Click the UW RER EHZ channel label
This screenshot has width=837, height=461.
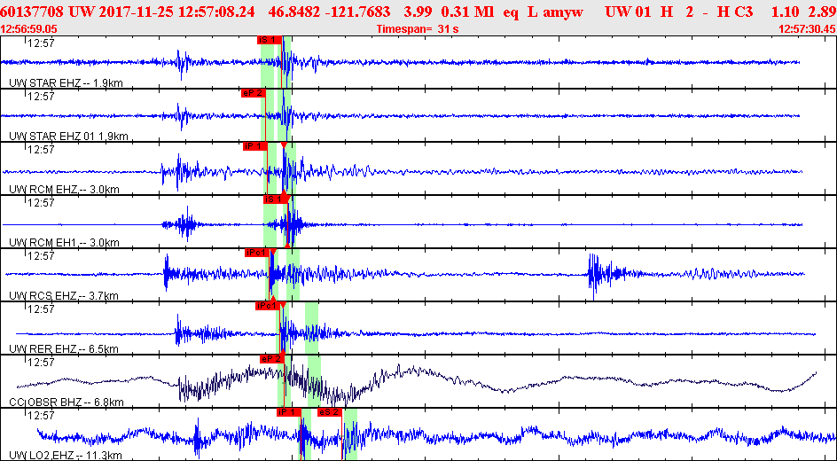pyautogui.click(x=63, y=349)
